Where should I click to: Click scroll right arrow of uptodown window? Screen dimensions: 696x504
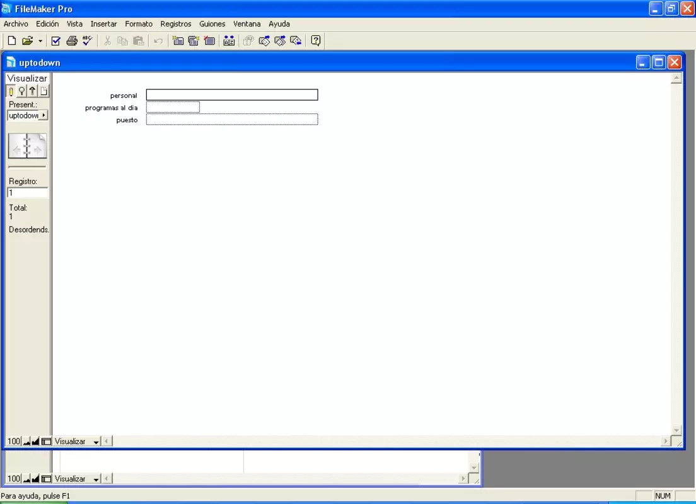pyautogui.click(x=665, y=441)
